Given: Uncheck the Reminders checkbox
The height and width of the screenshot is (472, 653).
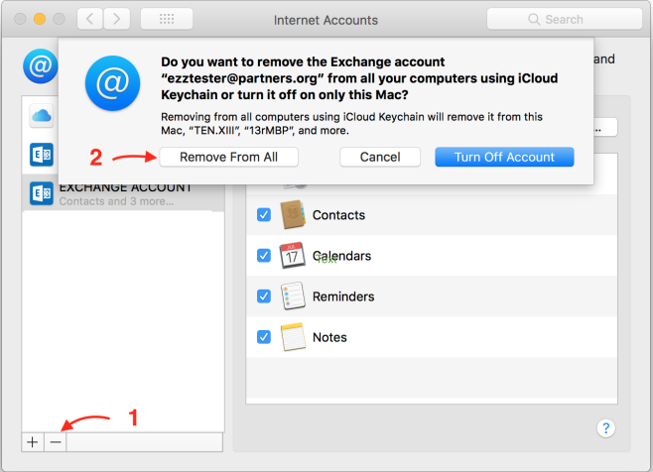Looking at the screenshot, I should (264, 295).
